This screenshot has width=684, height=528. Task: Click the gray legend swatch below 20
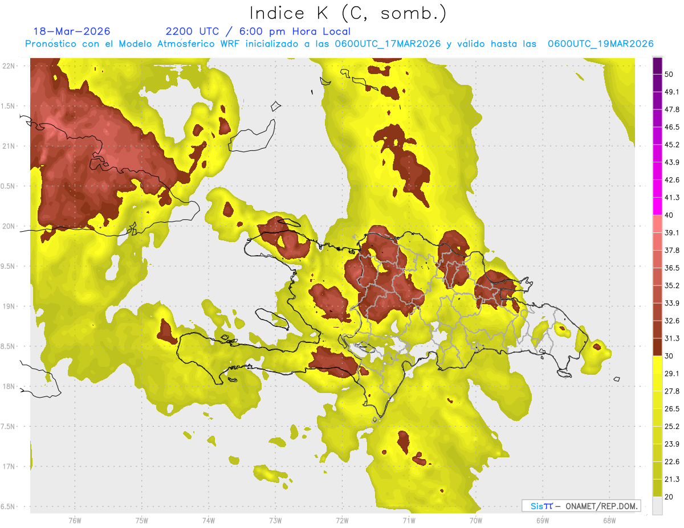point(658,505)
